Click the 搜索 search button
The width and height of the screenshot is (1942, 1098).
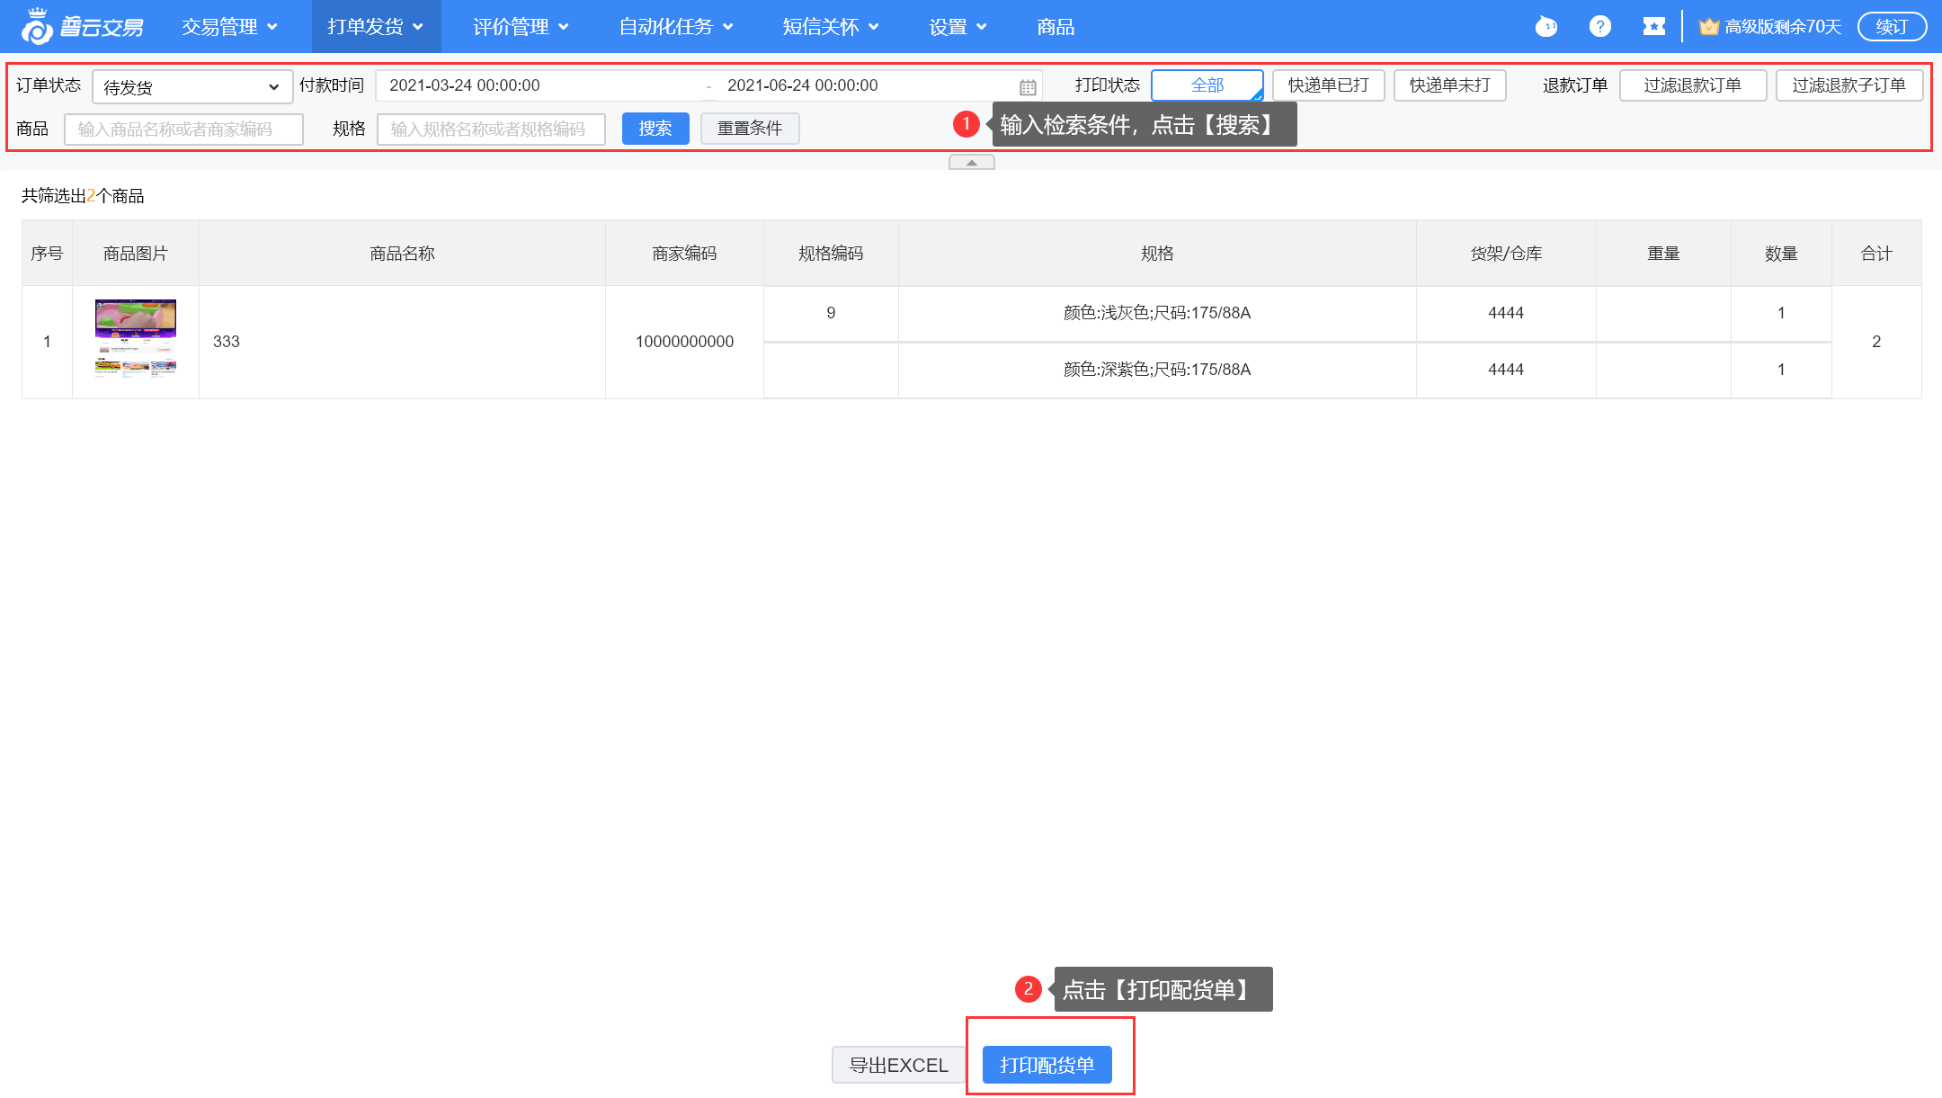pyautogui.click(x=655, y=129)
